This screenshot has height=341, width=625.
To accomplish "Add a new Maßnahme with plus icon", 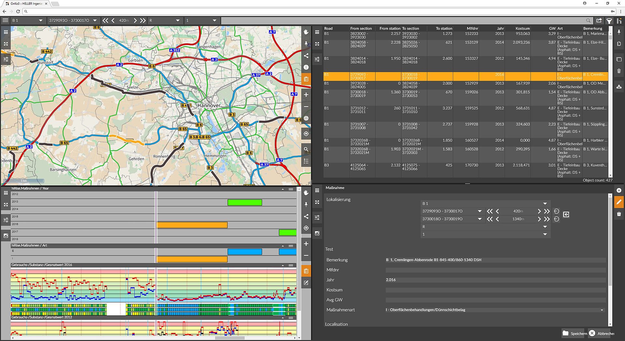I will (x=619, y=190).
